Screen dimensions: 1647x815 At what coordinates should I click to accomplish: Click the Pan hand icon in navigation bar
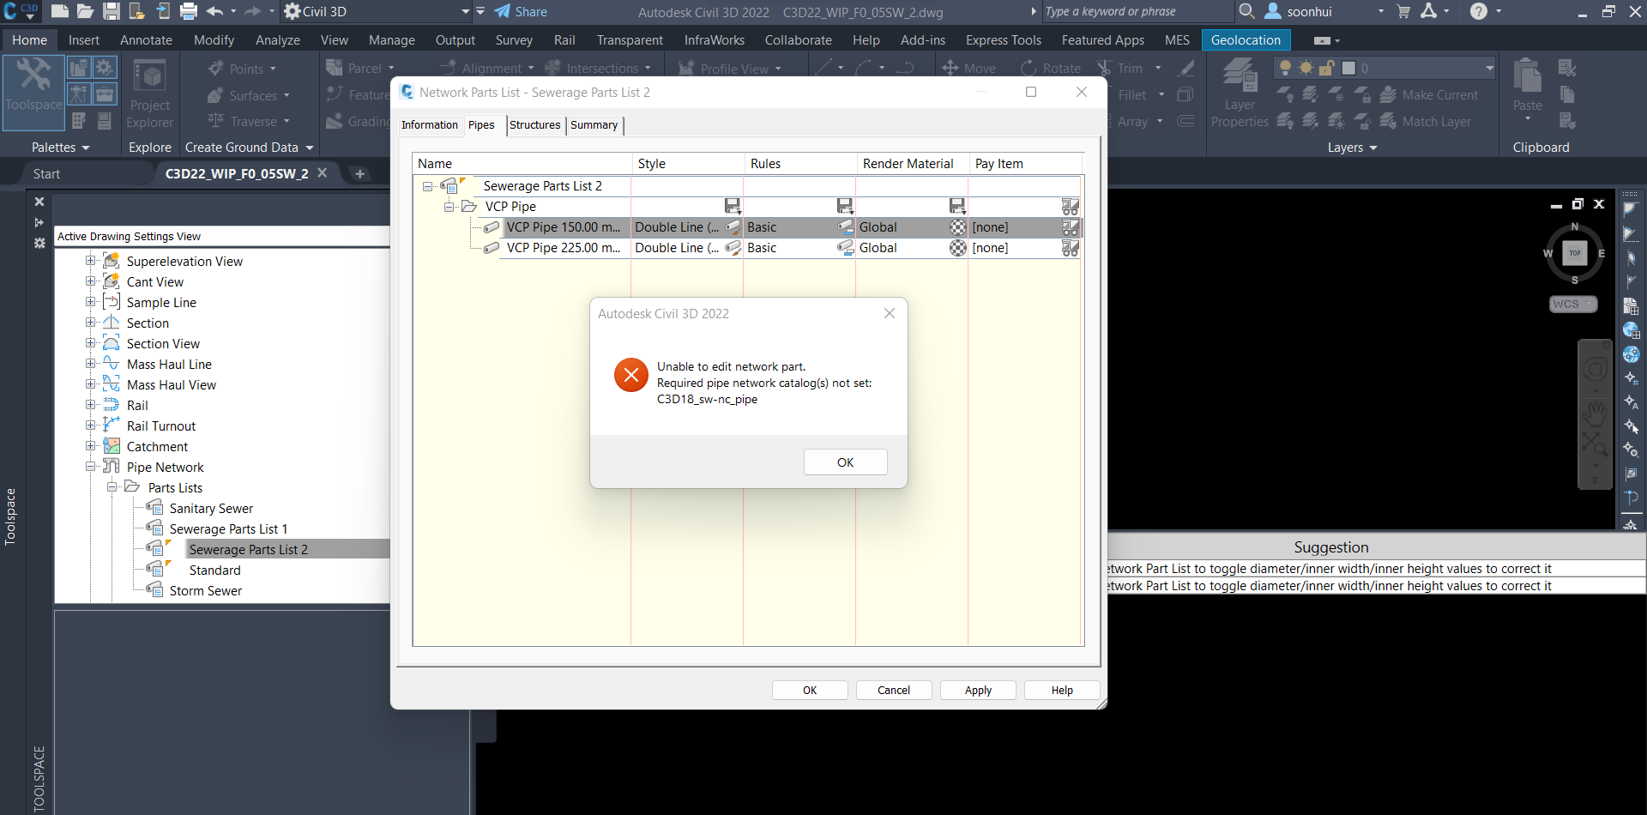click(x=1595, y=414)
